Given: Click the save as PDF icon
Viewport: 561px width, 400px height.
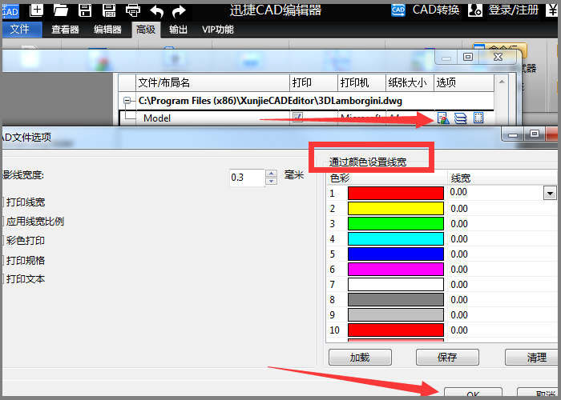Looking at the screenshot, I should 109,10.
